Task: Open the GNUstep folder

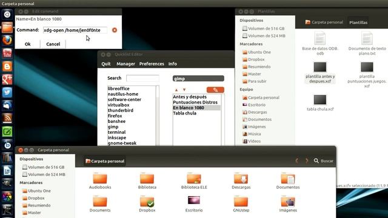Action: pyautogui.click(x=241, y=203)
